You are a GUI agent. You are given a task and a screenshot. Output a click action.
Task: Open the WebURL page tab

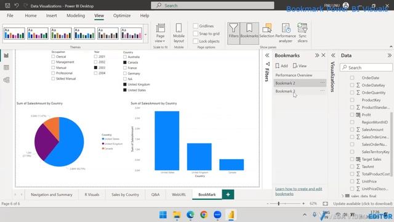(x=179, y=195)
